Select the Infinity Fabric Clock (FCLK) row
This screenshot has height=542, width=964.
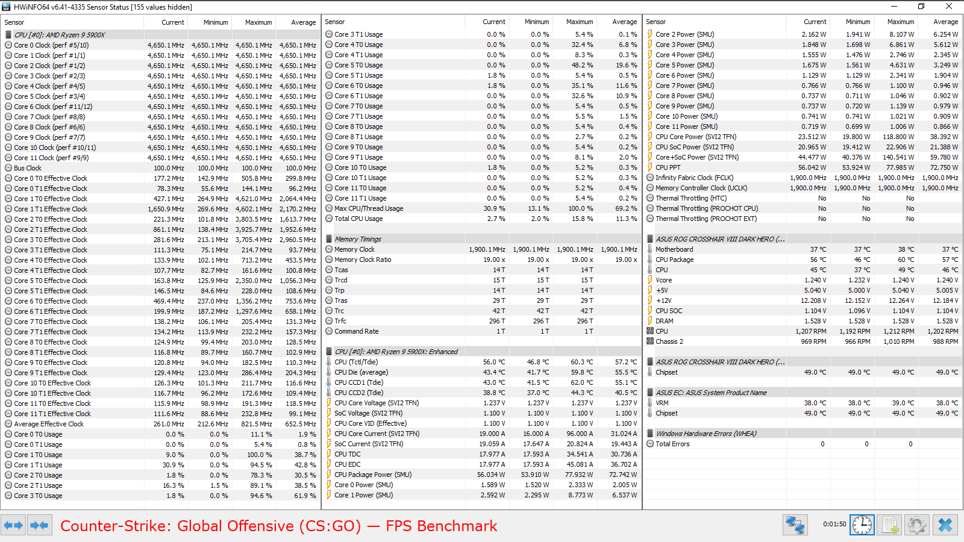(803, 178)
